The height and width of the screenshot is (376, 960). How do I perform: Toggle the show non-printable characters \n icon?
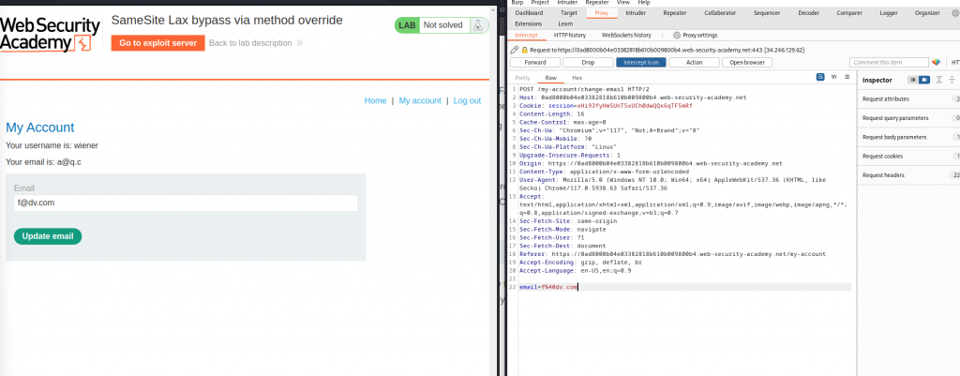(833, 77)
